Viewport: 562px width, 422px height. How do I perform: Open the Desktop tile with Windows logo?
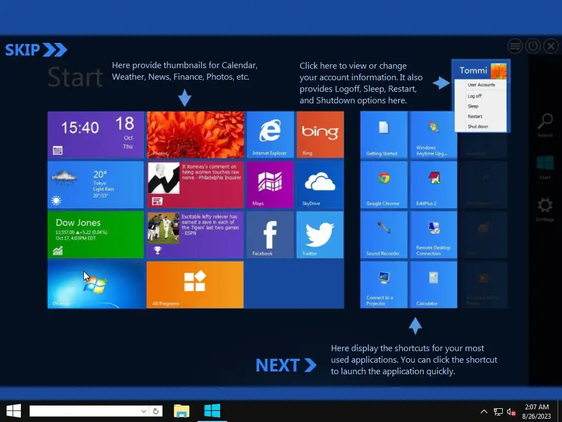(95, 285)
